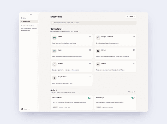
Task: Open search via sidebar magnifier icon
Action: point(31,15)
